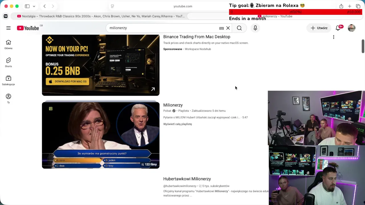This screenshot has height=205, width=365.
Task: Play the 'Pytanie o MILION!' video entry
Action: 205,117
